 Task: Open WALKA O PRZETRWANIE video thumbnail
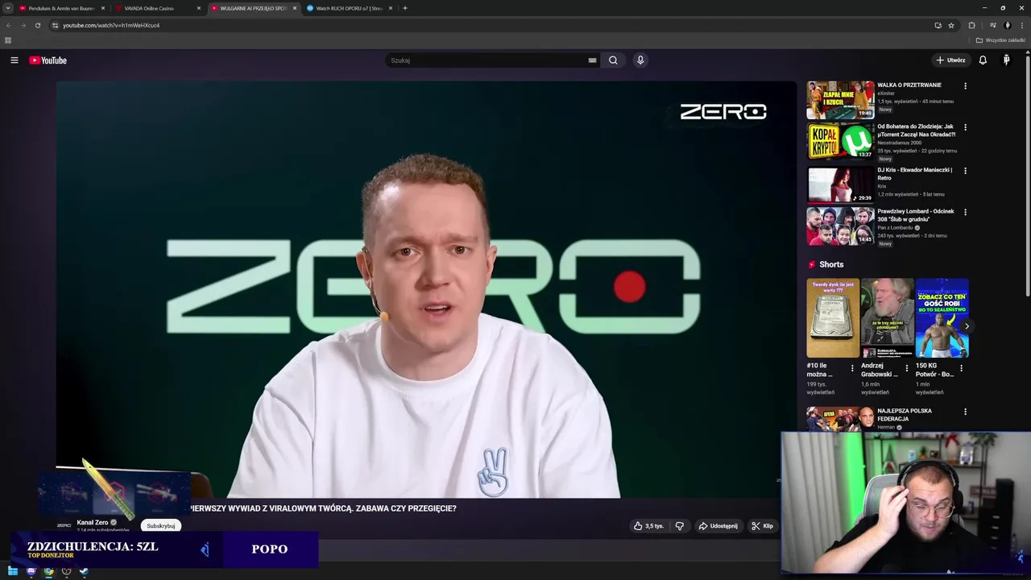coord(840,100)
